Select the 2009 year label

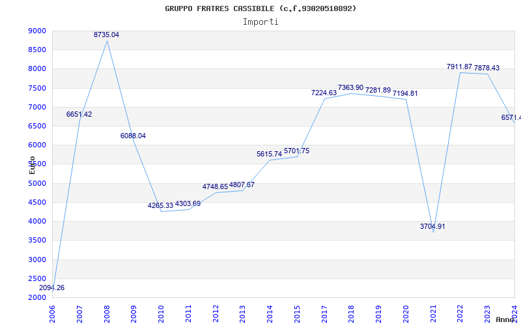click(x=134, y=314)
